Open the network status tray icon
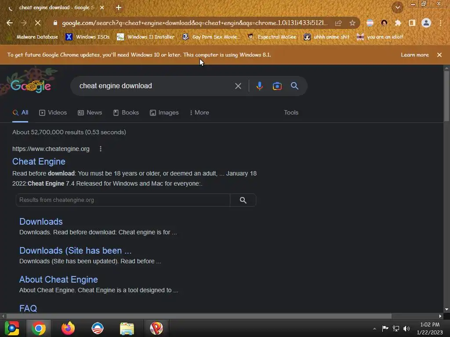 pyautogui.click(x=396, y=328)
